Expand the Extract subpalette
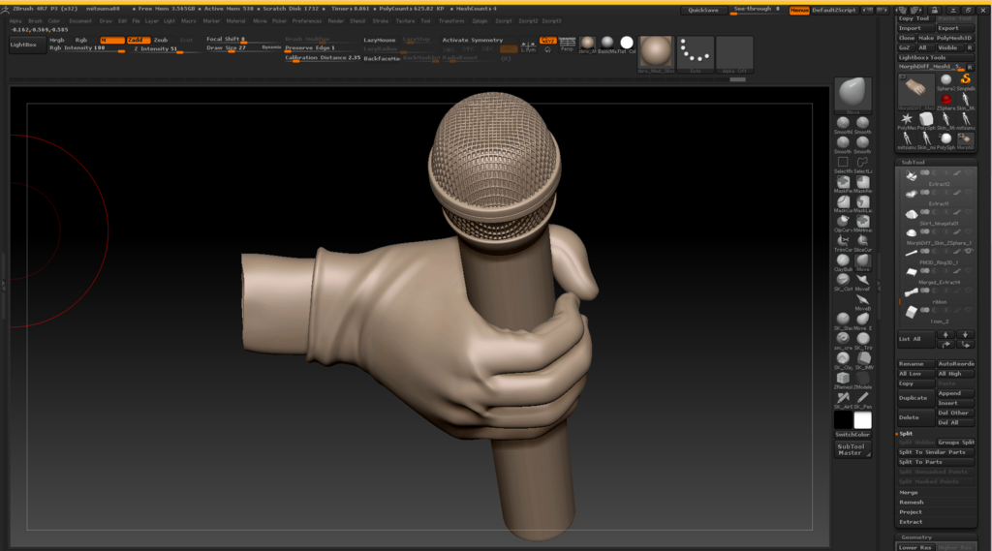This screenshot has height=551, width=992. pos(911,523)
